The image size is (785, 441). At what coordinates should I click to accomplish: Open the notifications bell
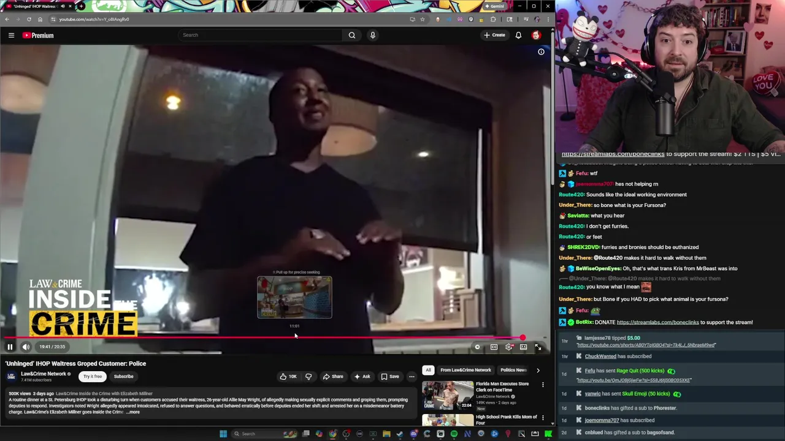[518, 36]
